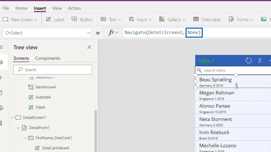Select the Beau Spratling record
The height and width of the screenshot is (152, 271).
(233, 81)
